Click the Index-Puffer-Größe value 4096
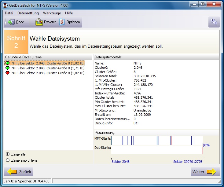 [x=137, y=93]
